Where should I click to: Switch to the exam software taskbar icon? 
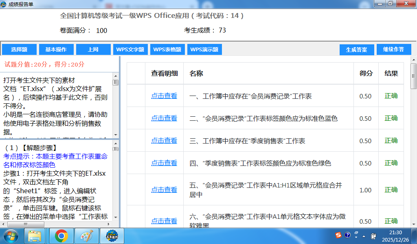(x=112, y=236)
